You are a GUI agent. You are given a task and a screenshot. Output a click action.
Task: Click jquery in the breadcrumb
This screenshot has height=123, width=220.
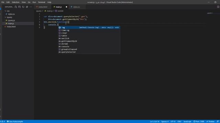39,11
